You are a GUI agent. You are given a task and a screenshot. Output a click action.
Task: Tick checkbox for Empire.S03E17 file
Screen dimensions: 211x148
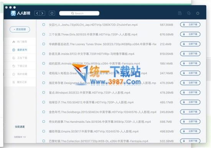coord(44,131)
